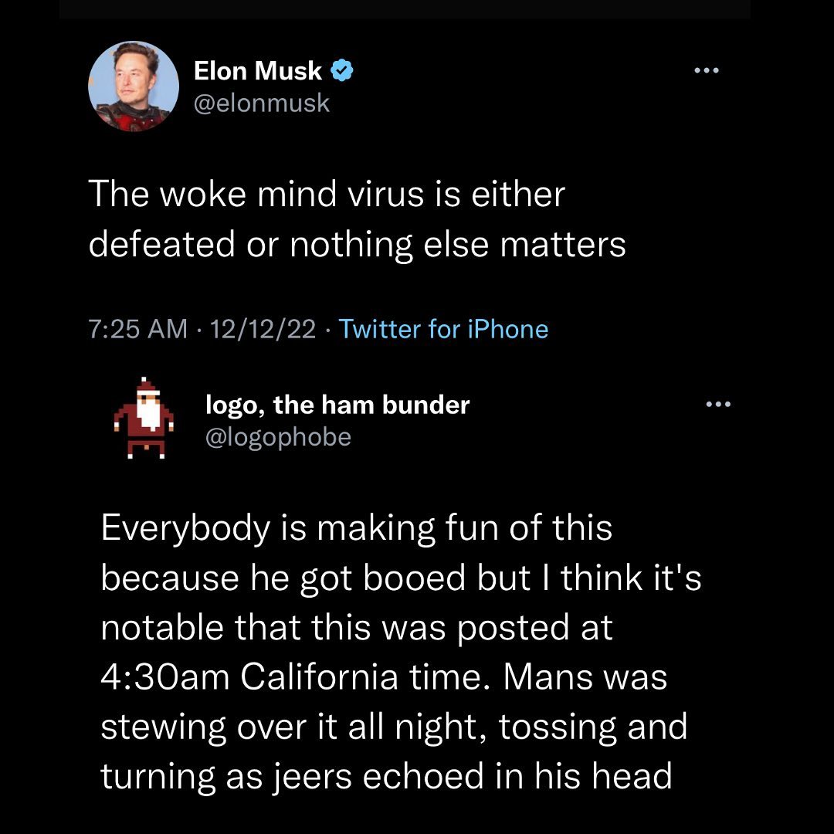
Task: Open the more options menu on the reply tweet
Action: [720, 403]
